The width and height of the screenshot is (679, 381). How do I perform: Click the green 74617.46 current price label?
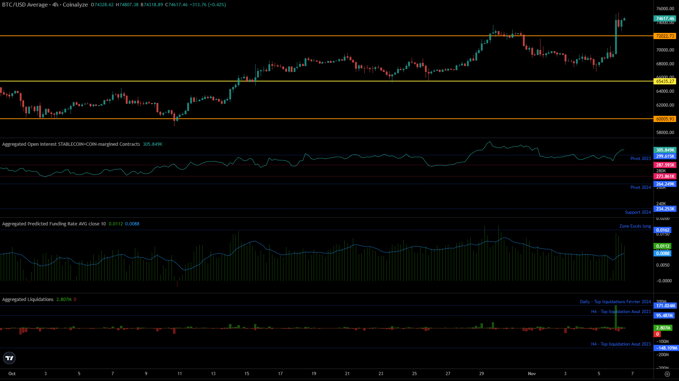[x=665, y=18]
